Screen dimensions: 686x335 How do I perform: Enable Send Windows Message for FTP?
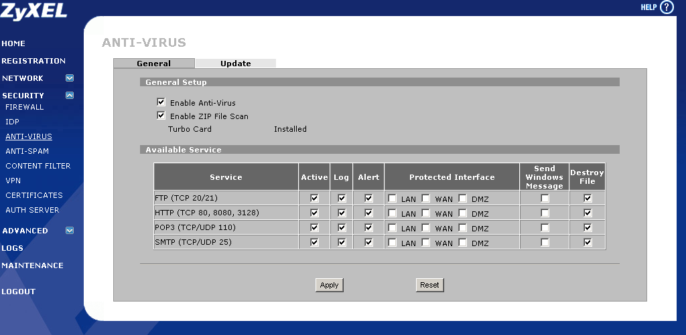[x=545, y=199]
